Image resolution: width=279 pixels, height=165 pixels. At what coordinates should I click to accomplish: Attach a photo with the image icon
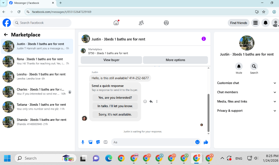[91, 142]
